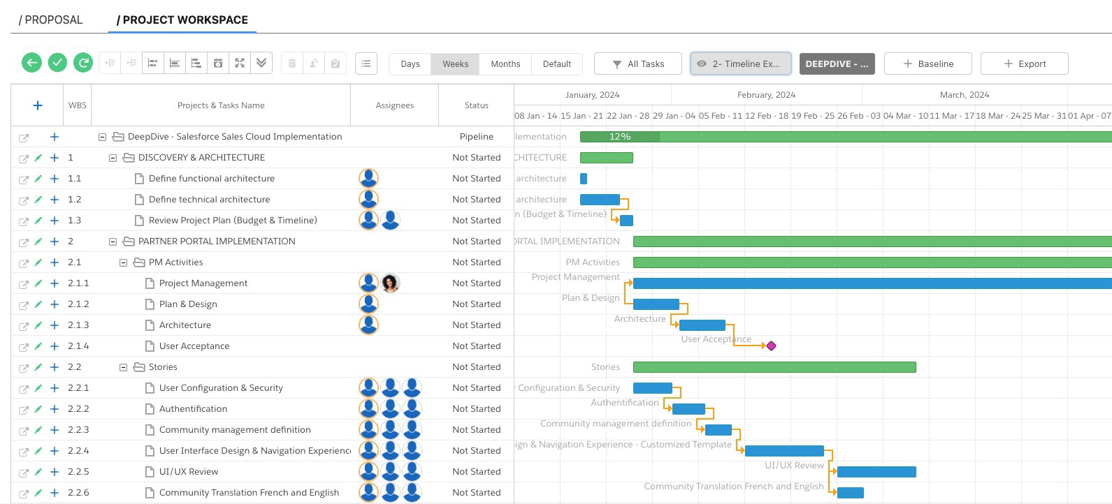Click open-record icon on Authentification row

[x=24, y=410]
